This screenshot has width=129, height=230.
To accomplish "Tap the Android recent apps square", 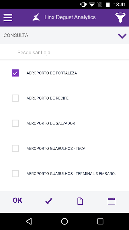I will click(x=100, y=221).
